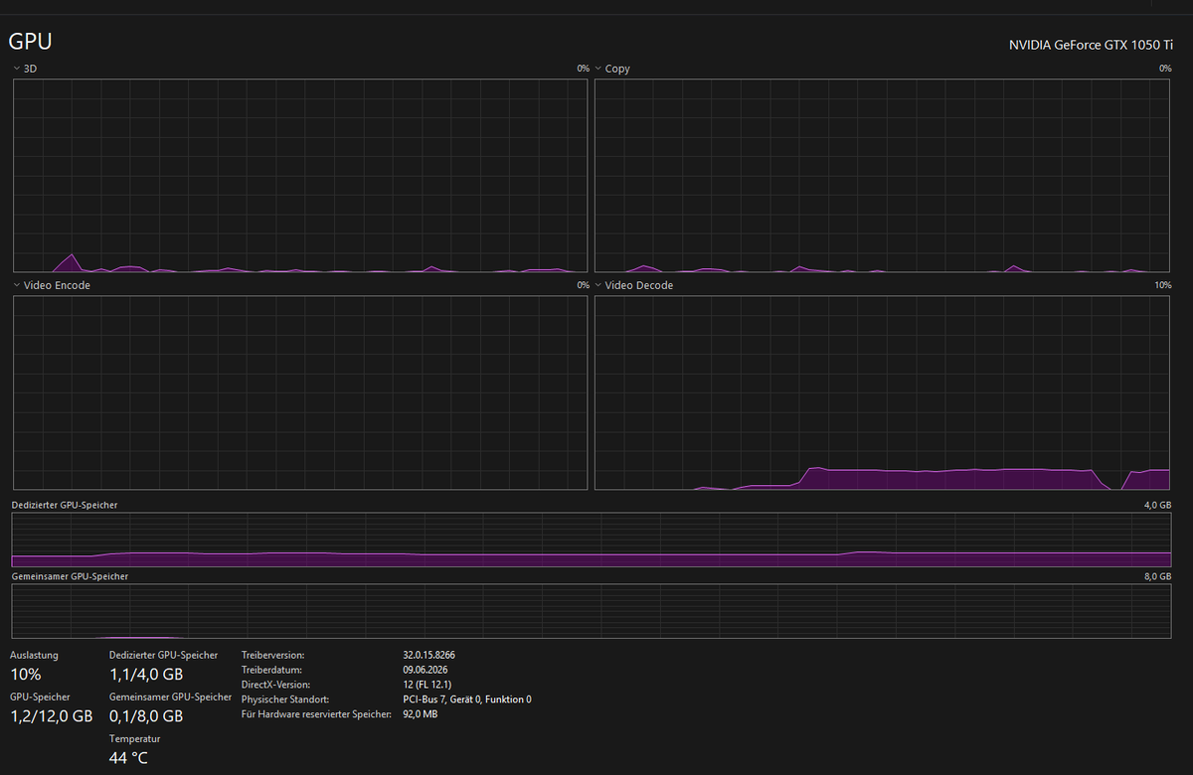
Task: Select the 12 (FL 12.1) value
Action: 426,685
